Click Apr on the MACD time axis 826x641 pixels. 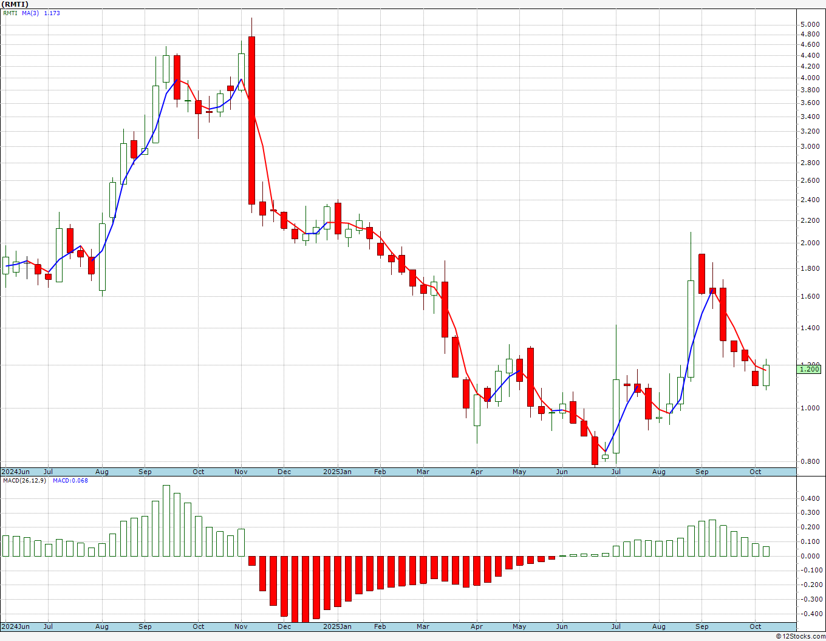tap(476, 626)
